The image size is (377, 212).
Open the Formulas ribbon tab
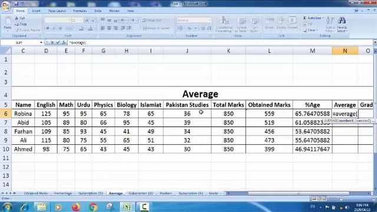80,11
